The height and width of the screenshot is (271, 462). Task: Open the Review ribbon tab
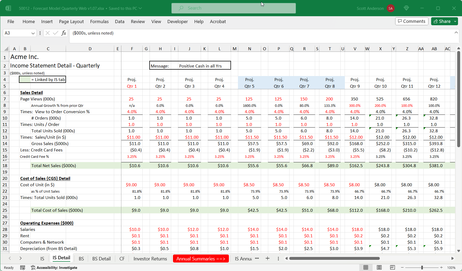[138, 22]
